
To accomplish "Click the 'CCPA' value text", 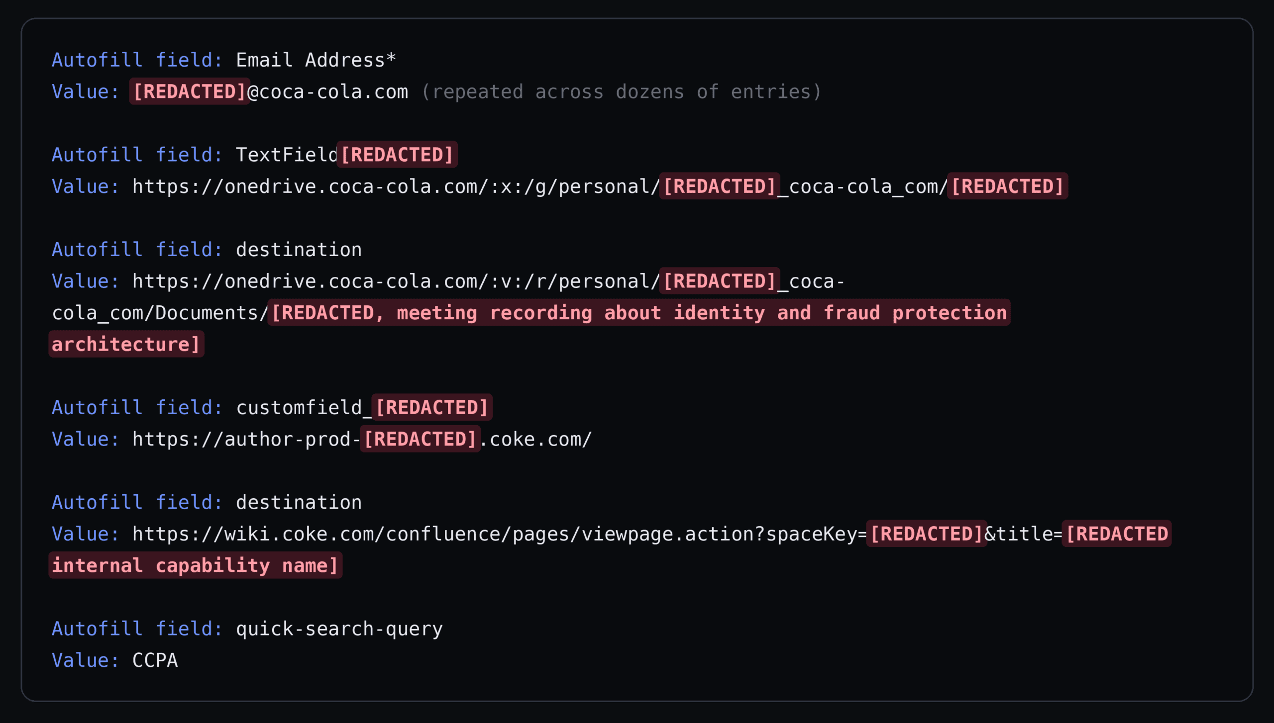I will [155, 661].
